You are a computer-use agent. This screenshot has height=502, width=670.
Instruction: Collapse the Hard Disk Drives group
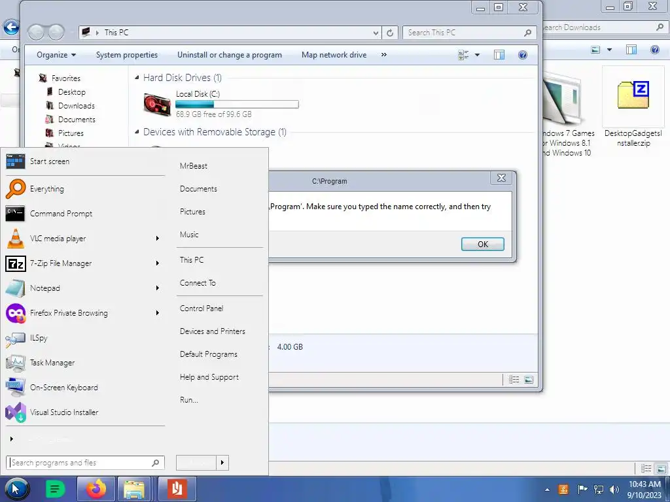[137, 78]
